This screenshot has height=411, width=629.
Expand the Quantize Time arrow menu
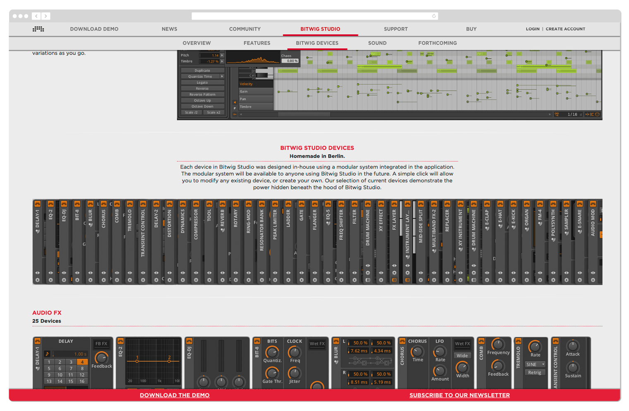(222, 76)
